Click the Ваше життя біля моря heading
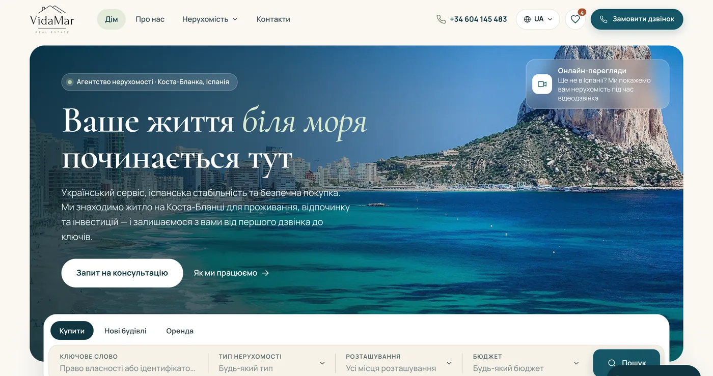Viewport: 713px width, 376px height. 214,138
